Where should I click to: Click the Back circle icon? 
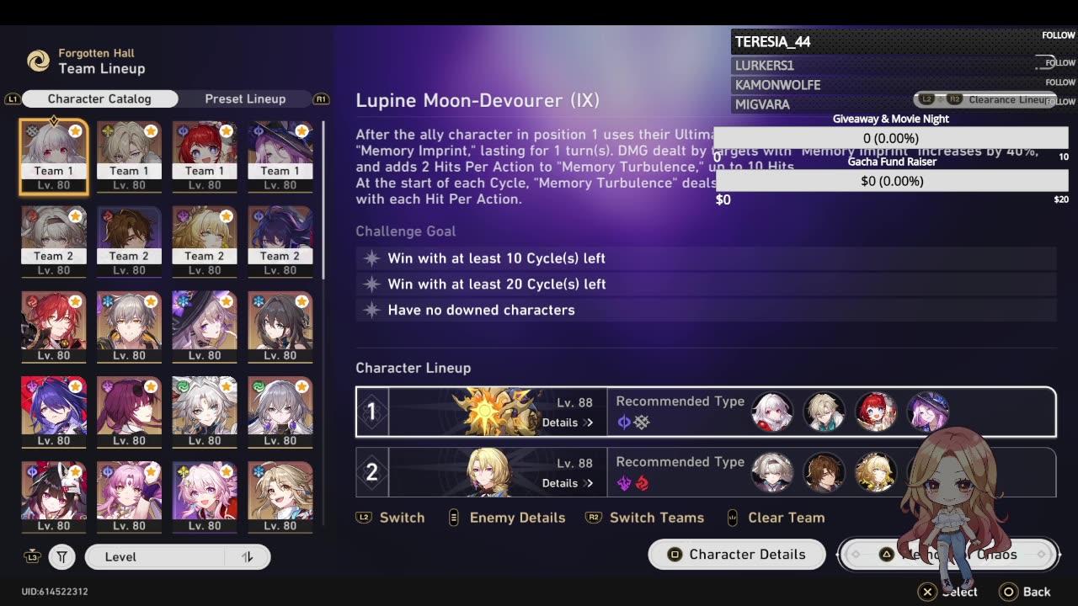pyautogui.click(x=1008, y=592)
